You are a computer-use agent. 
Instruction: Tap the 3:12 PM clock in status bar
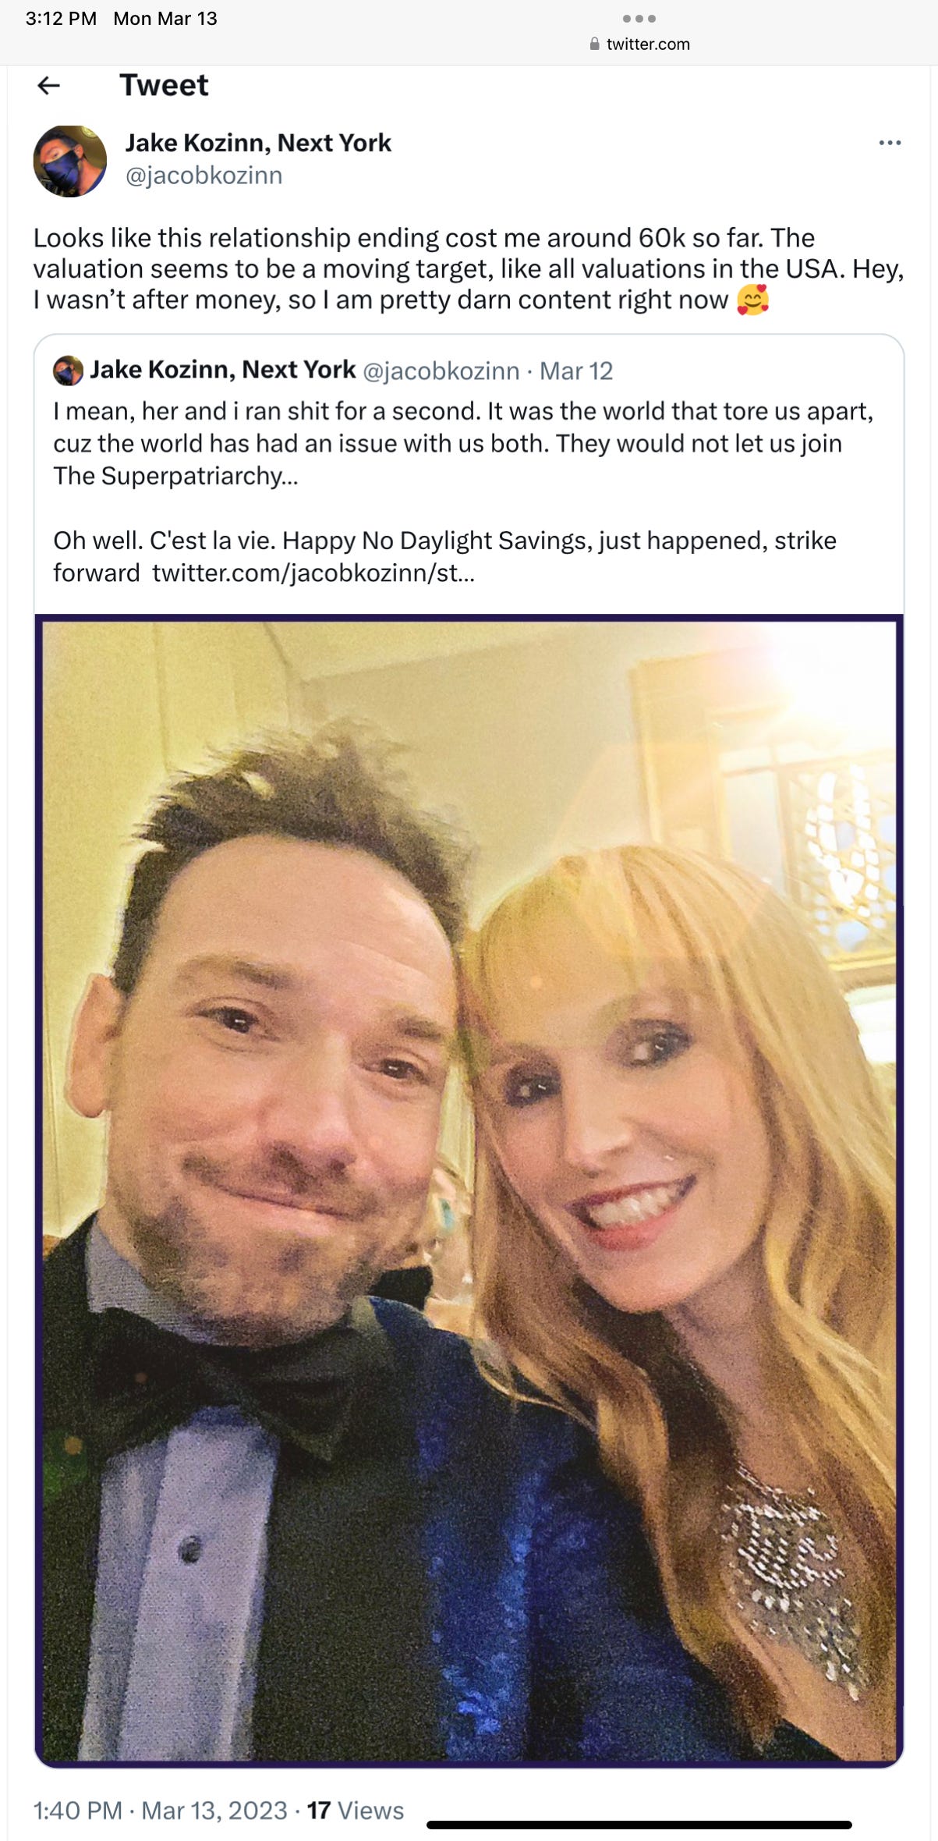click(61, 19)
